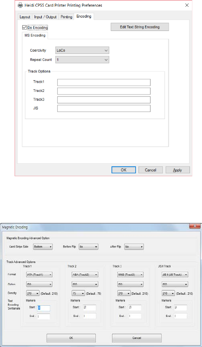This screenshot has height=347, width=202.
Task: Open the IATA (Track1) format dropdown
Action: pyautogui.click(x=39, y=275)
